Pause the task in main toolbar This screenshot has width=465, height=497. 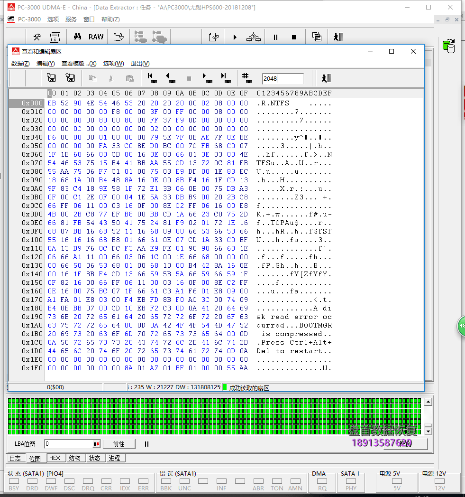tap(275, 37)
